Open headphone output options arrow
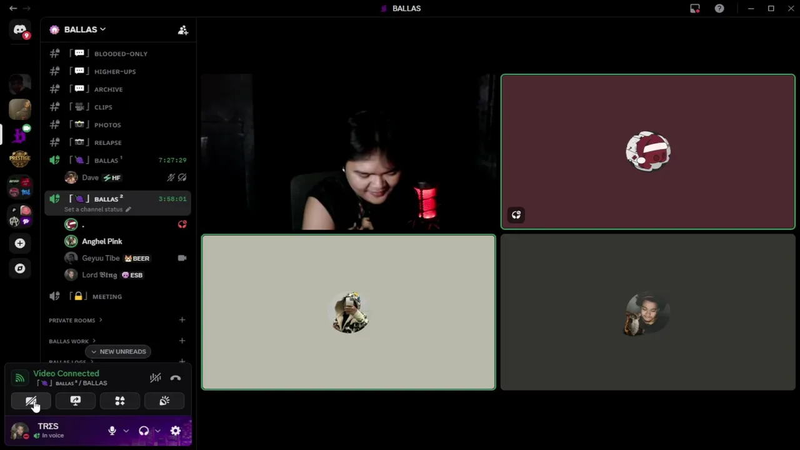Screen dimensions: 800x450 pyautogui.click(x=157, y=431)
